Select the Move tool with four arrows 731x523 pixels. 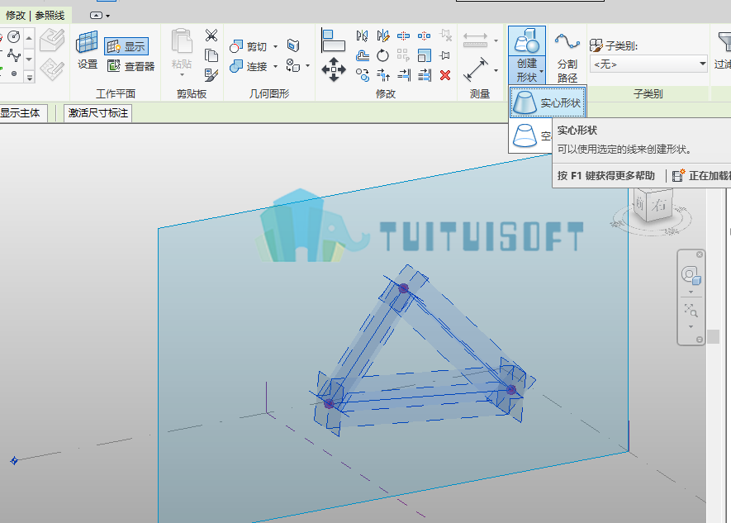click(334, 69)
